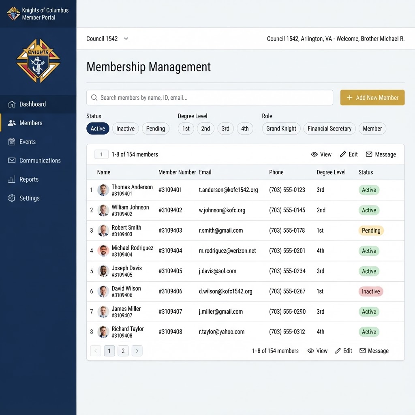This screenshot has height=415, width=415.
Task: Open the Reports menu item
Action: pyautogui.click(x=38, y=179)
